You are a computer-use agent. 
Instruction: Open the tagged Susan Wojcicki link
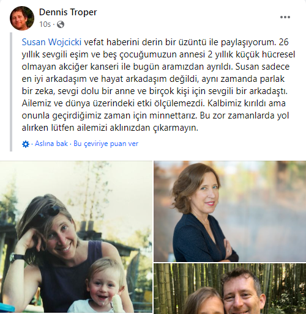coord(51,42)
